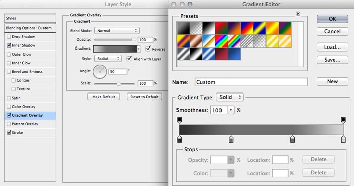354x186 pixels.
Task: Tick the Inner Glow checkbox
Action: click(9, 63)
